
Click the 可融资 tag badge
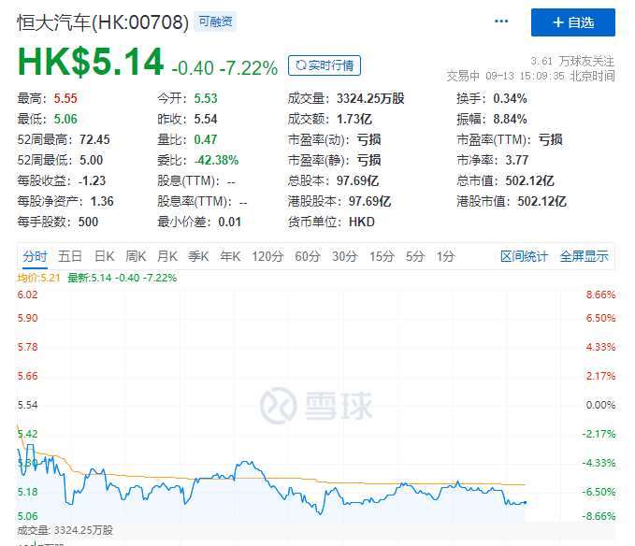pyautogui.click(x=216, y=21)
